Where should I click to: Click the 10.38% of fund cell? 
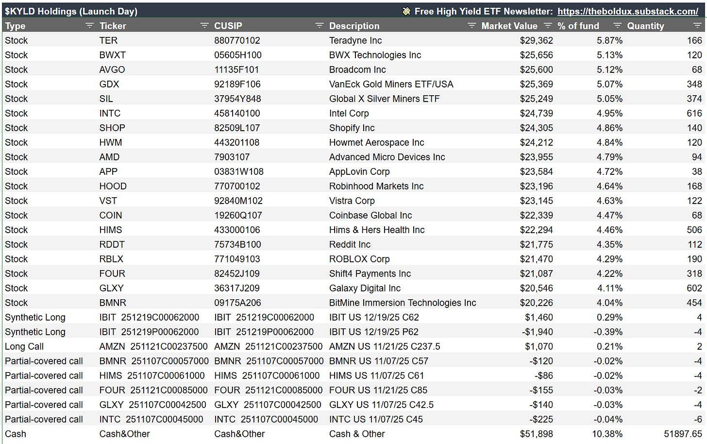coord(607,434)
